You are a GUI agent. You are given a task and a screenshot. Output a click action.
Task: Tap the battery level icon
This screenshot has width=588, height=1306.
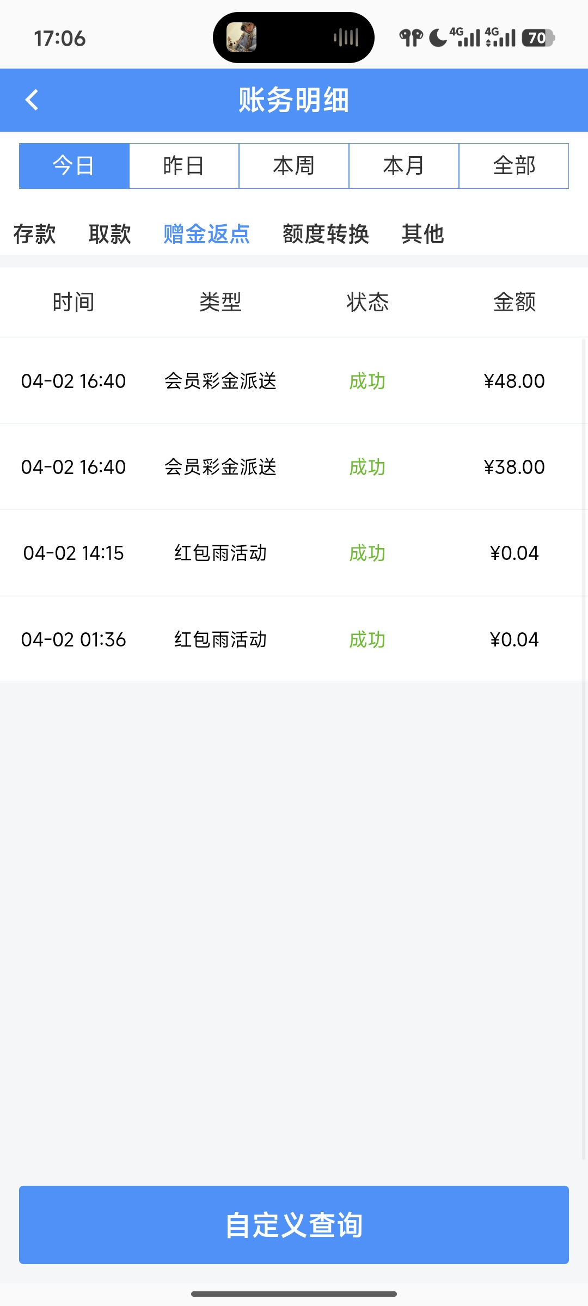point(538,38)
